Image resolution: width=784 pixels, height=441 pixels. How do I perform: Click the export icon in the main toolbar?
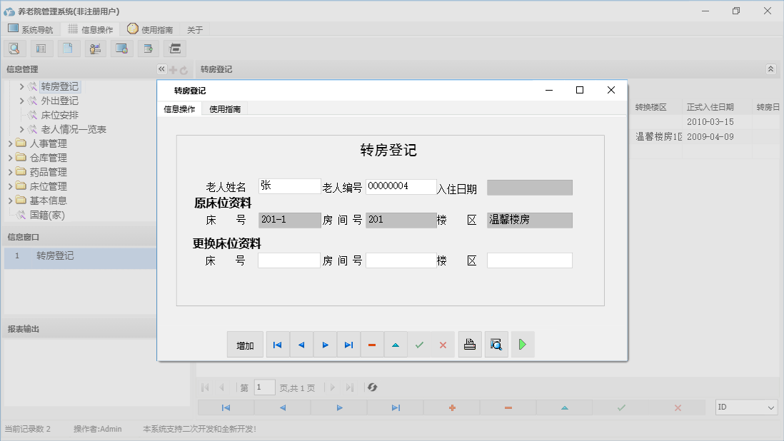(x=148, y=48)
